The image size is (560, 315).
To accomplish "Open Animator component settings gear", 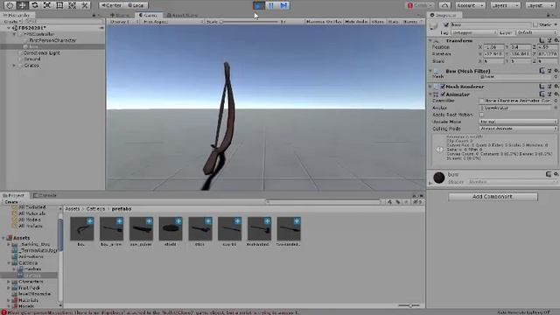I will (x=556, y=94).
